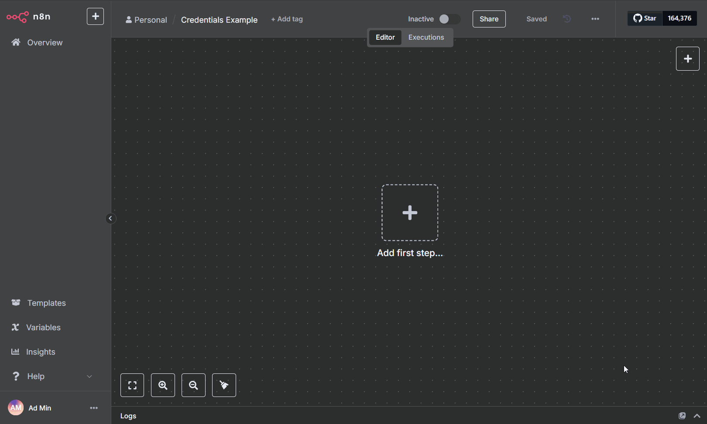This screenshot has width=707, height=424.
Task: Open the Logs panel
Action: tap(128, 416)
